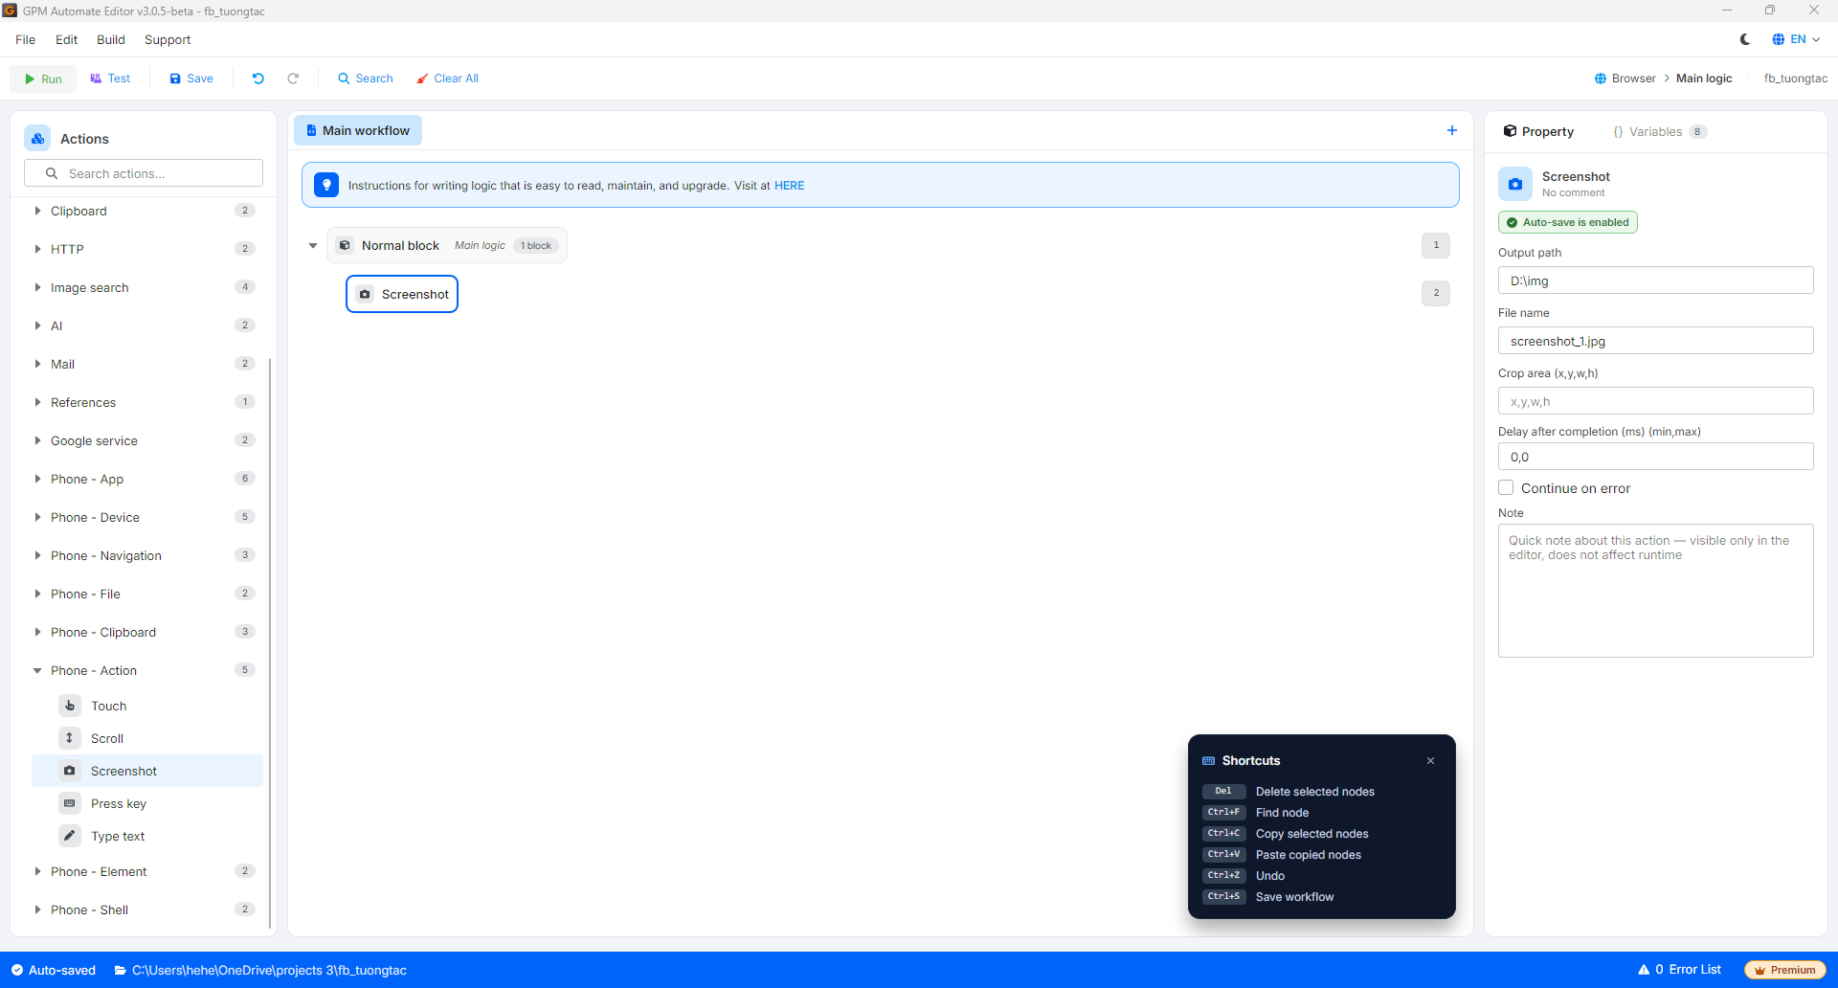Click the undo arrow icon in toolbar
Viewport: 1838px width, 988px height.
258,79
